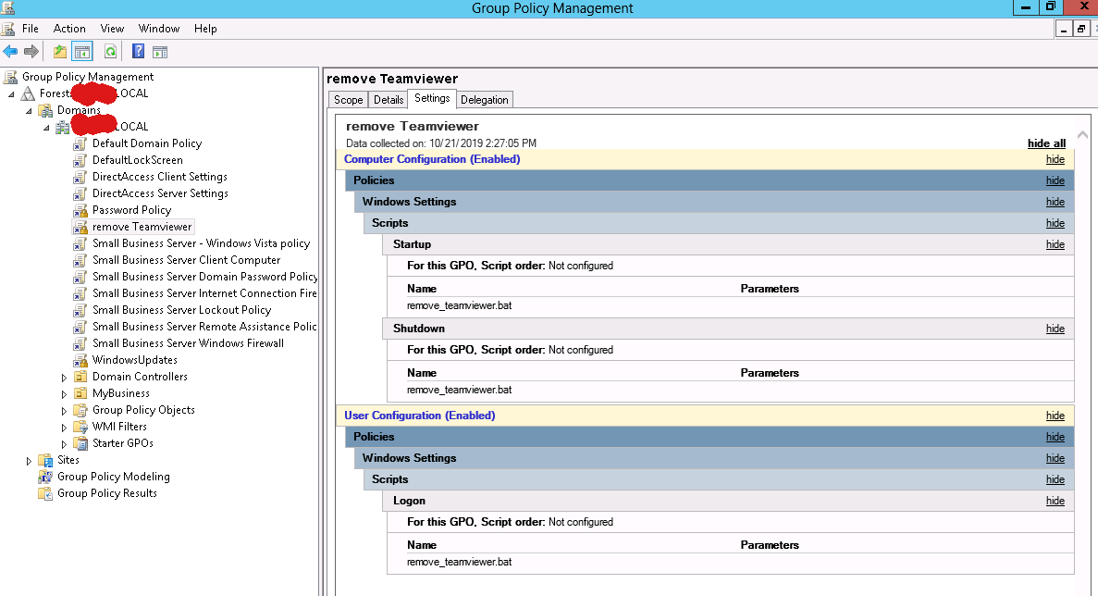This screenshot has height=596, width=1098.
Task: Click the settings report scrollbar up arrow
Action: pyautogui.click(x=1082, y=134)
